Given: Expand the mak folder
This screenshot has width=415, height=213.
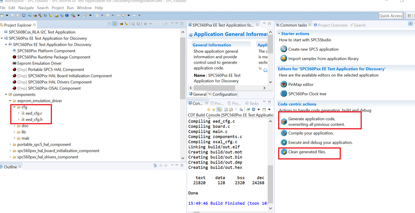Looking at the screenshot, I should pyautogui.click(x=14, y=138).
